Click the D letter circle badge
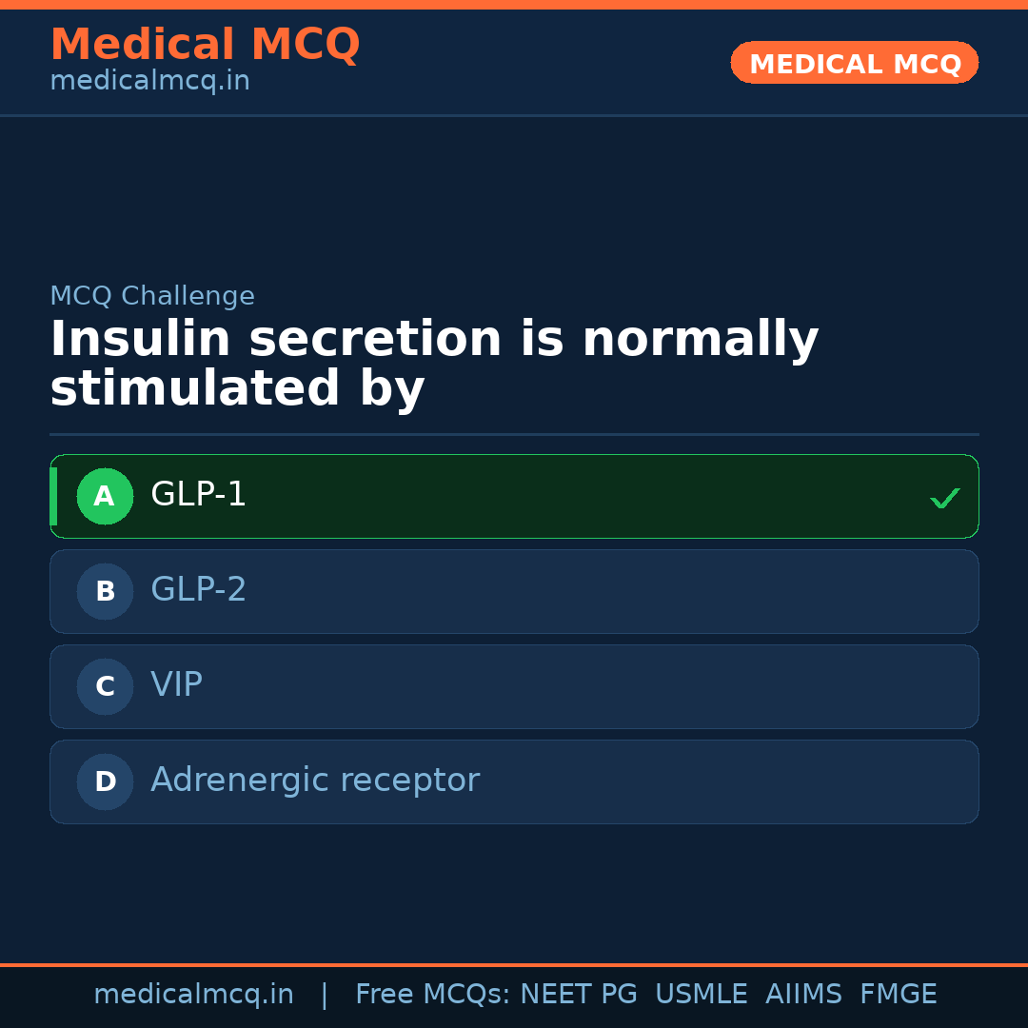 point(105,781)
